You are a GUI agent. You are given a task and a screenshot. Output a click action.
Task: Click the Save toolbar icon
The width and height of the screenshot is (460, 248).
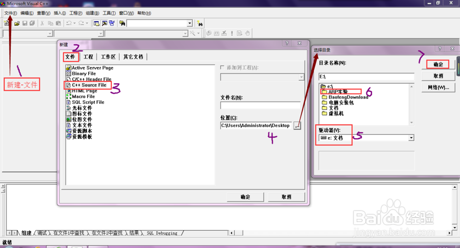(x=25, y=23)
